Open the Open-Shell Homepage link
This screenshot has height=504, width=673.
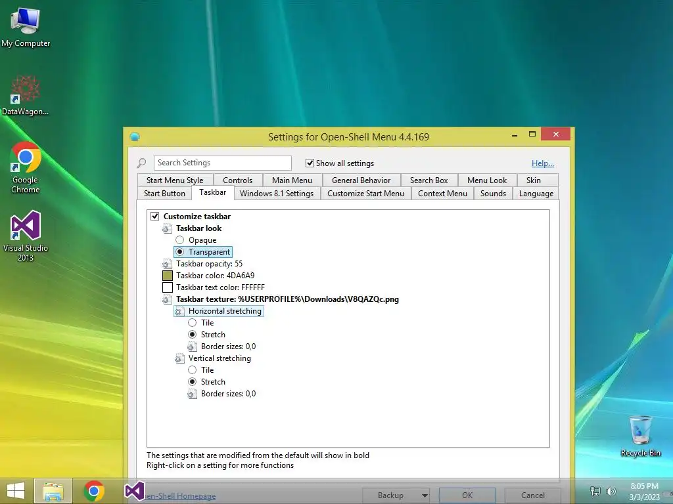click(x=180, y=496)
